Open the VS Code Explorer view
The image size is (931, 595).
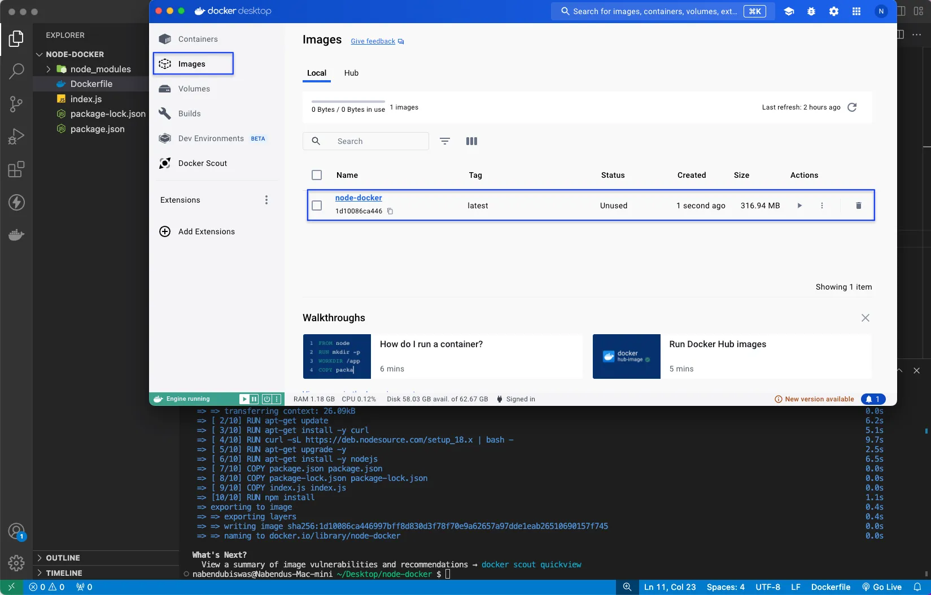[x=16, y=38]
